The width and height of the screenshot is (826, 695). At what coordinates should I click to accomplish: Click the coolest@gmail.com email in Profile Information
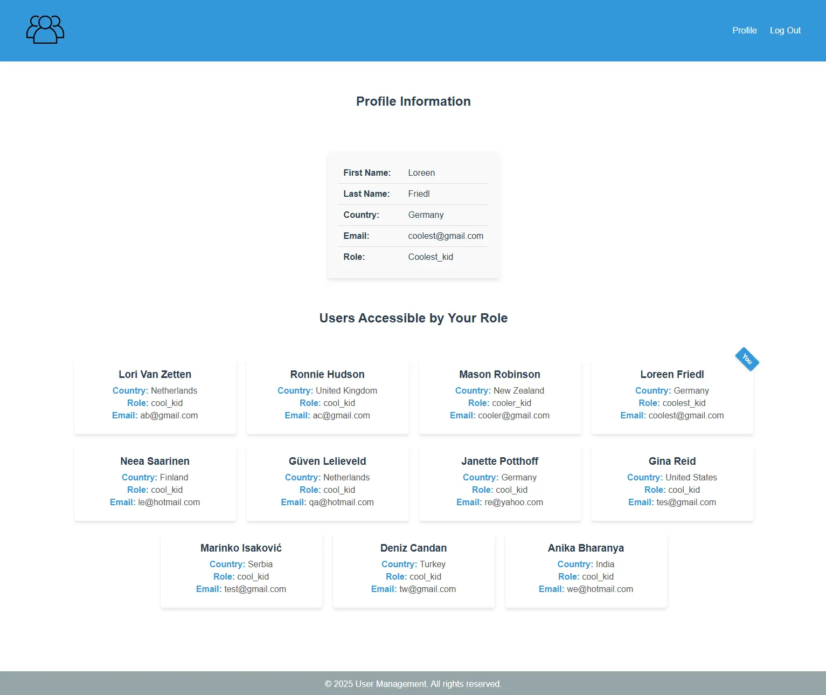[x=446, y=236]
